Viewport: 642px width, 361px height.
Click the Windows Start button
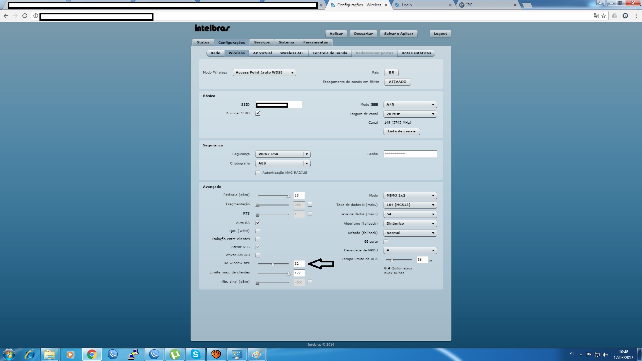pyautogui.click(x=9, y=354)
